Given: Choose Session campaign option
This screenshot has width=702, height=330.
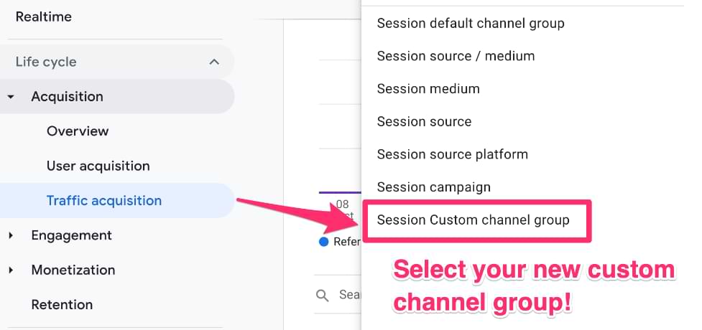Looking at the screenshot, I should tap(434, 187).
